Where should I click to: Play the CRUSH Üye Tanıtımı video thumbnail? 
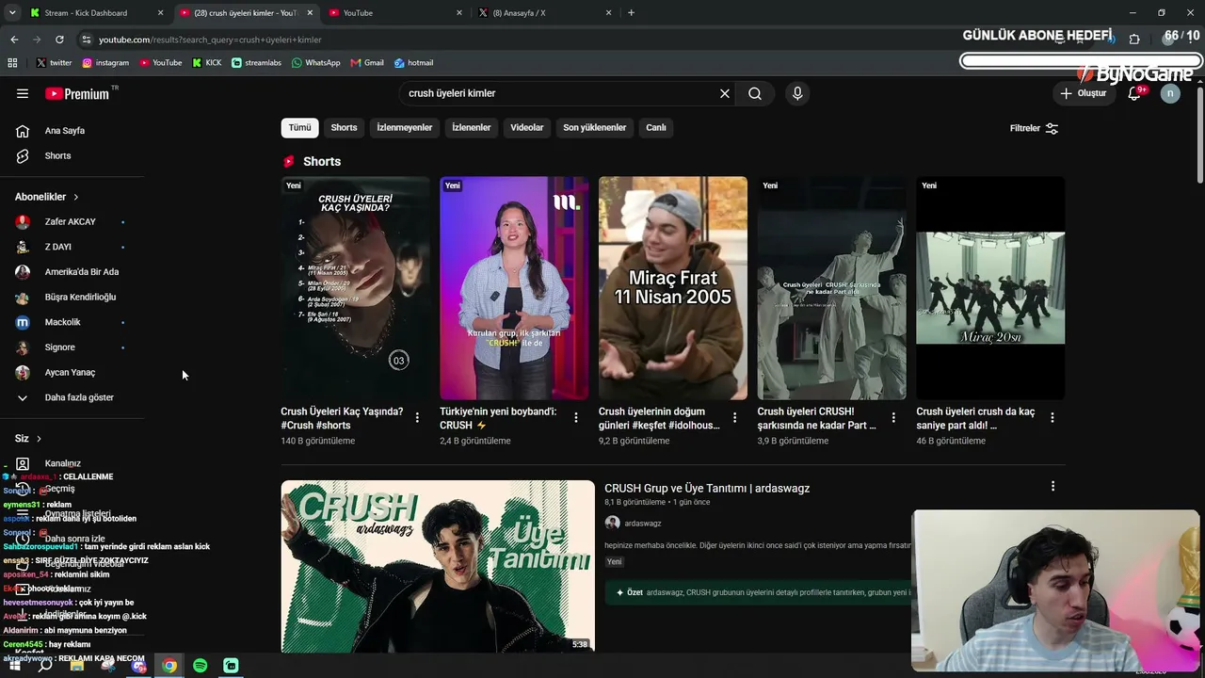pos(438,566)
